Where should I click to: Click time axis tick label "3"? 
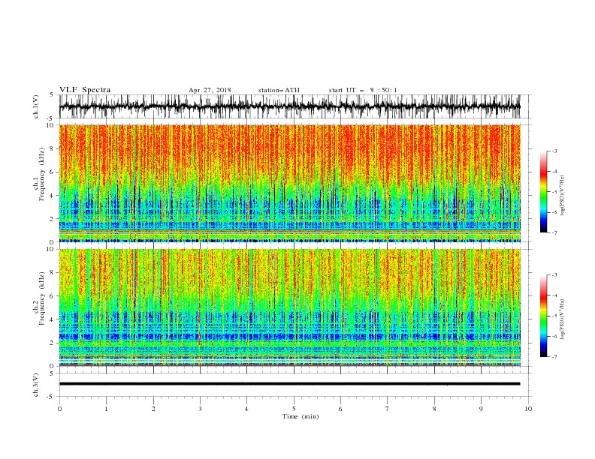(x=200, y=409)
